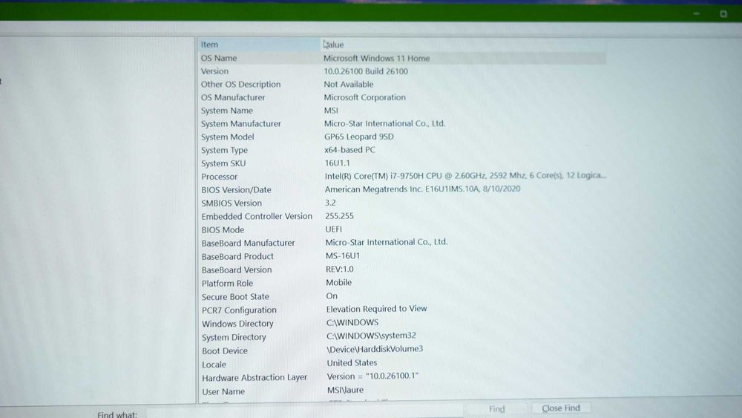Select value x64-based PC
Screen dimensions: 742x418
(x=349, y=150)
